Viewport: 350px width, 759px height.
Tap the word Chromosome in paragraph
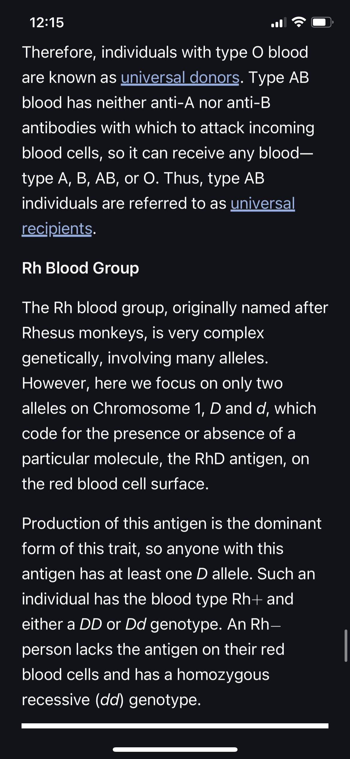tap(141, 409)
